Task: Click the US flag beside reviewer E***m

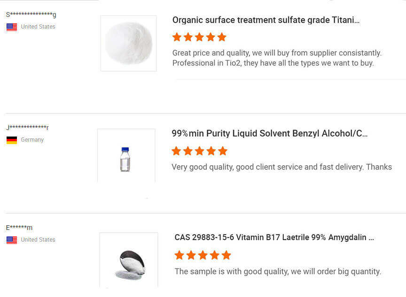Action: [x=12, y=240]
